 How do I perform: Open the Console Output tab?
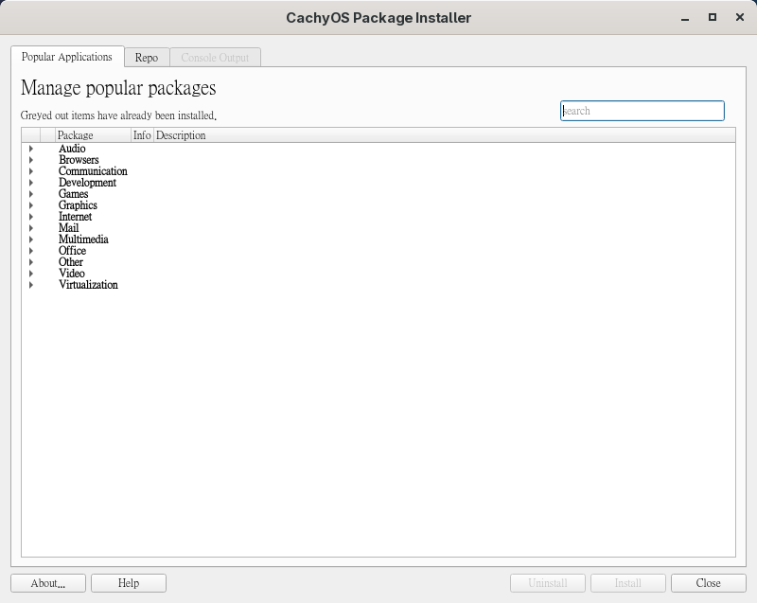point(215,58)
